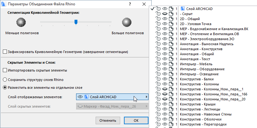Choose layer Конструктив - Лестницы
This screenshot has height=128, width=257.
pos(200,109)
